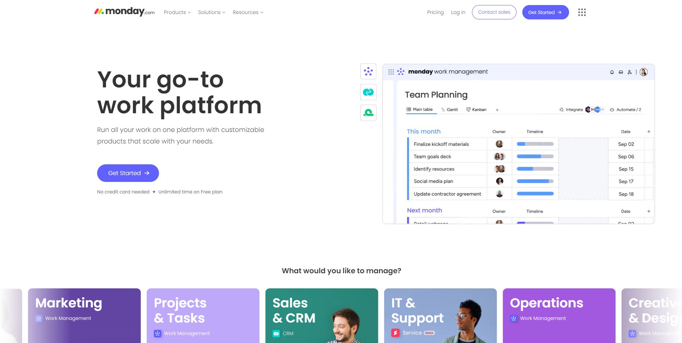The width and height of the screenshot is (682, 343).
Task: Click the Contact sales button
Action: point(494,12)
